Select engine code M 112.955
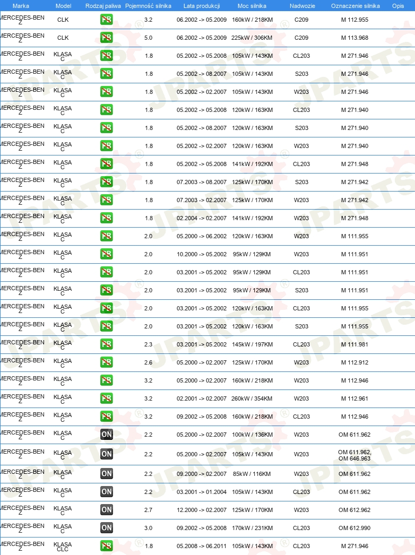 355,20
